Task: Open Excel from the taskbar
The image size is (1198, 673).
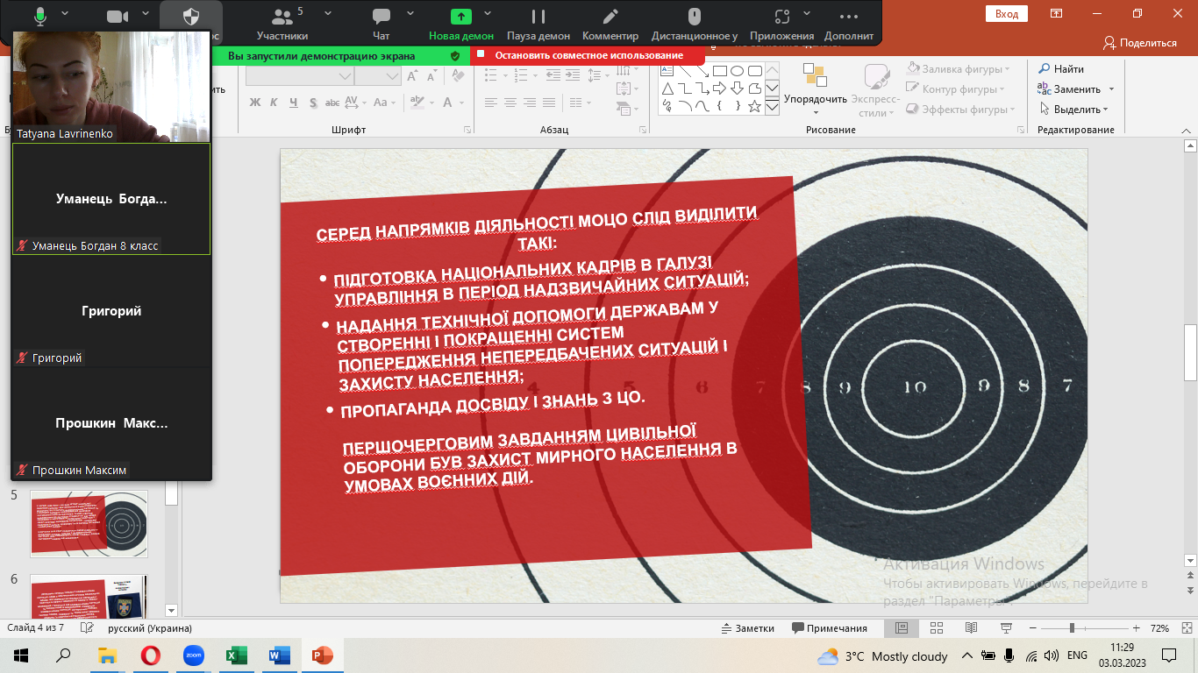Action: pos(236,655)
